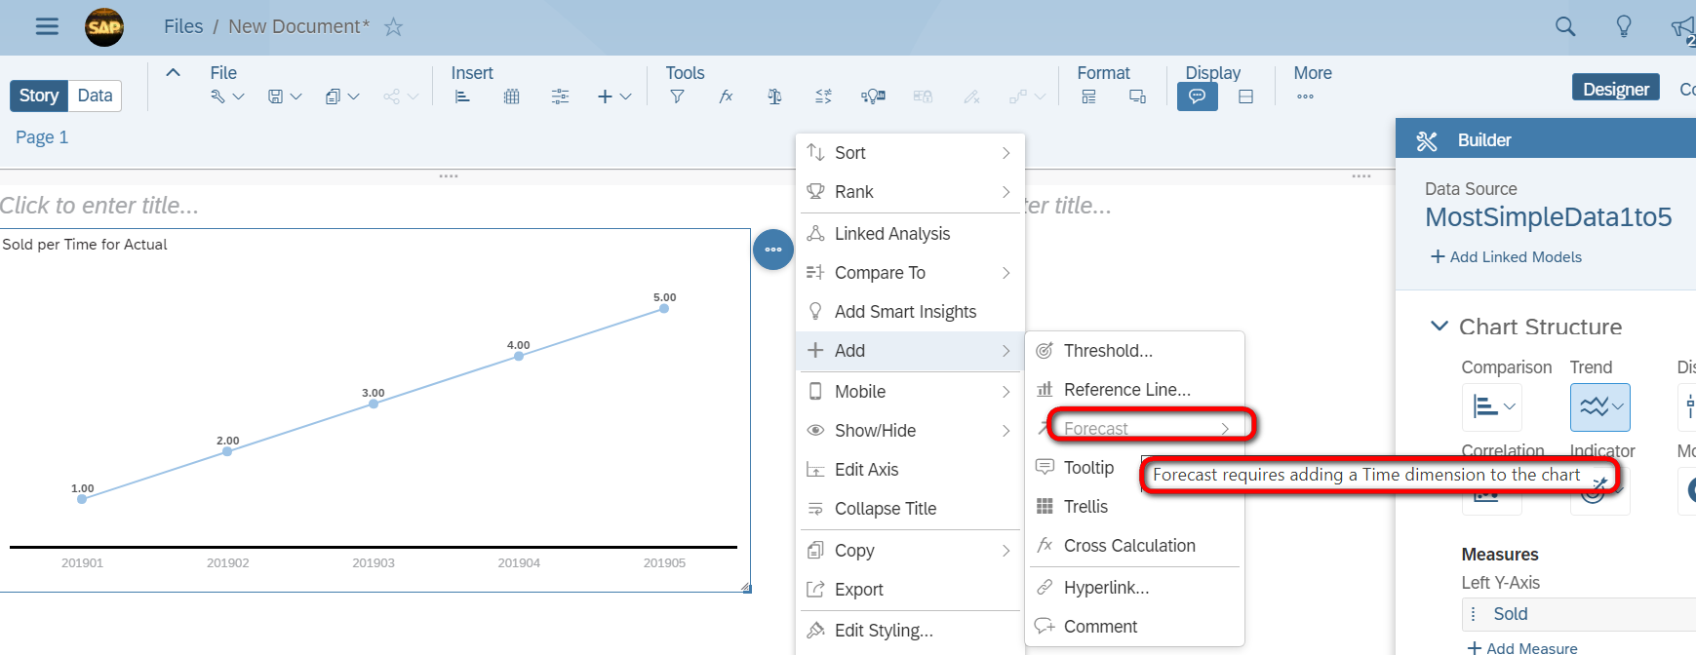This screenshot has width=1696, height=655.
Task: Open the Save dropdown in File group
Action: [x=285, y=96]
